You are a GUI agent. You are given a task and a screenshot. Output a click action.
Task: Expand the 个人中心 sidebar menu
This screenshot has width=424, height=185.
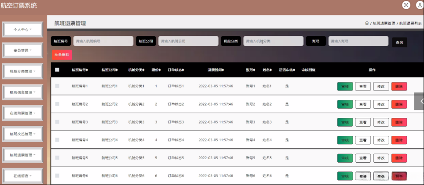[23, 29]
